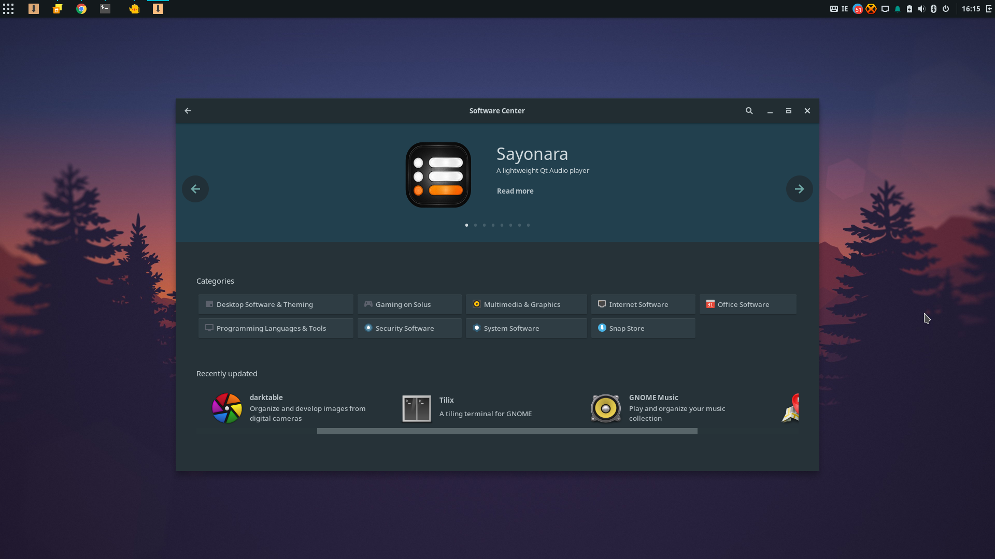Screen dimensions: 995x559
Task: Browse Security Software category
Action: 409,328
